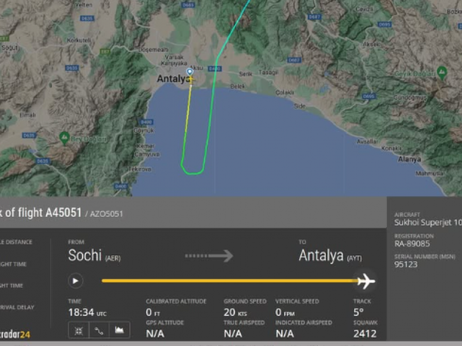Open the altitude graph chart icon

(x=120, y=330)
